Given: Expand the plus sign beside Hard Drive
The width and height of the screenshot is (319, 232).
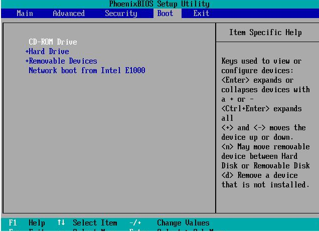Looking at the screenshot, I should pos(27,52).
